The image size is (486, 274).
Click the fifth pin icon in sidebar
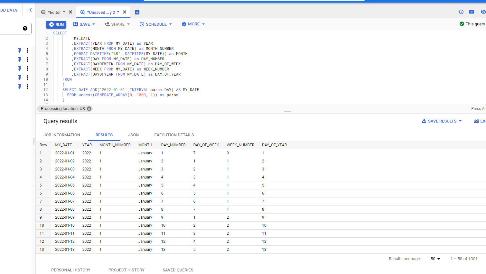[x=20, y=87]
